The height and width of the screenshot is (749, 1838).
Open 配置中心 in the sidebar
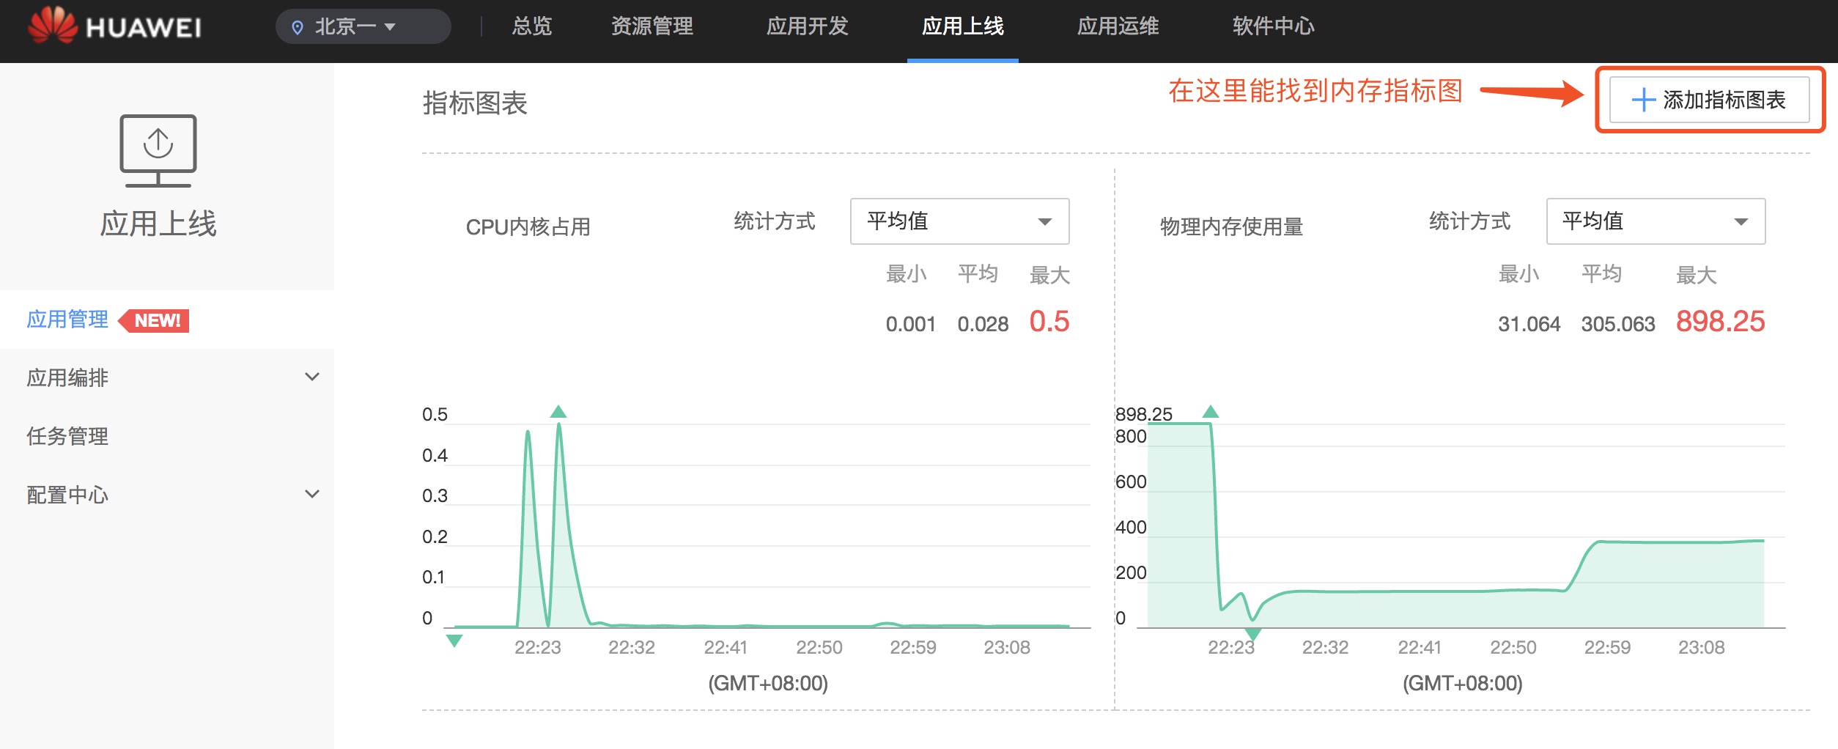67,495
